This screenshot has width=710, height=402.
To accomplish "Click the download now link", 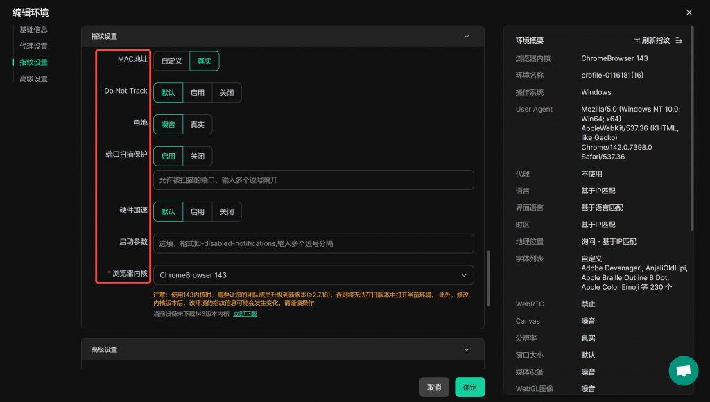I will (x=245, y=314).
